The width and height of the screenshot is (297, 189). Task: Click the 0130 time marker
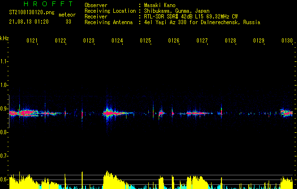287,41
